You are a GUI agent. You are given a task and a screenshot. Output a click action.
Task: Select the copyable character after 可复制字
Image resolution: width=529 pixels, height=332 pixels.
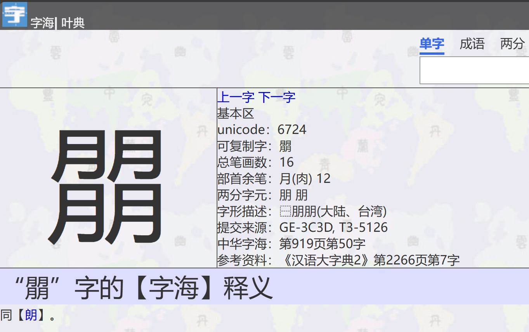(x=285, y=146)
